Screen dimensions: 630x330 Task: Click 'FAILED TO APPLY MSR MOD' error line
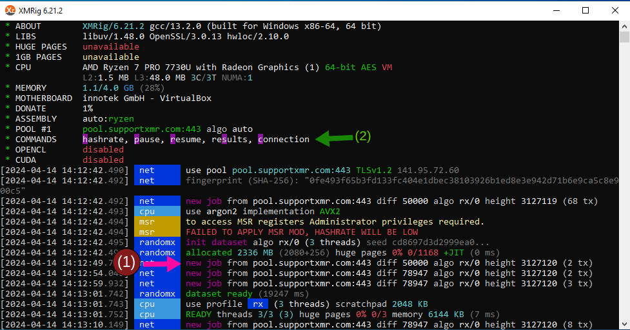pos(302,232)
